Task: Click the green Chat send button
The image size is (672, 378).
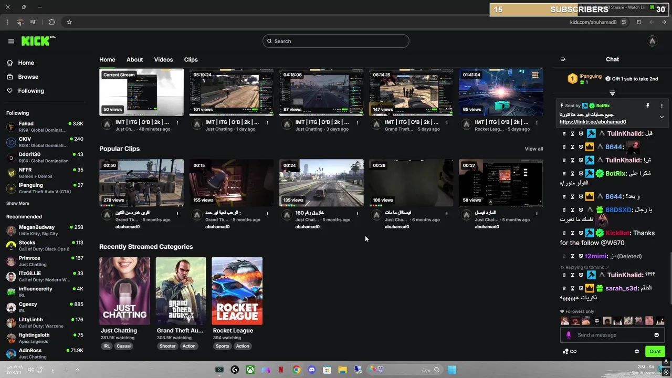Action: [655, 352]
